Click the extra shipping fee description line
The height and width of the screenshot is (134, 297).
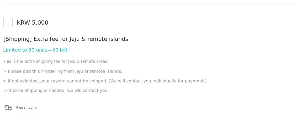click(x=56, y=62)
